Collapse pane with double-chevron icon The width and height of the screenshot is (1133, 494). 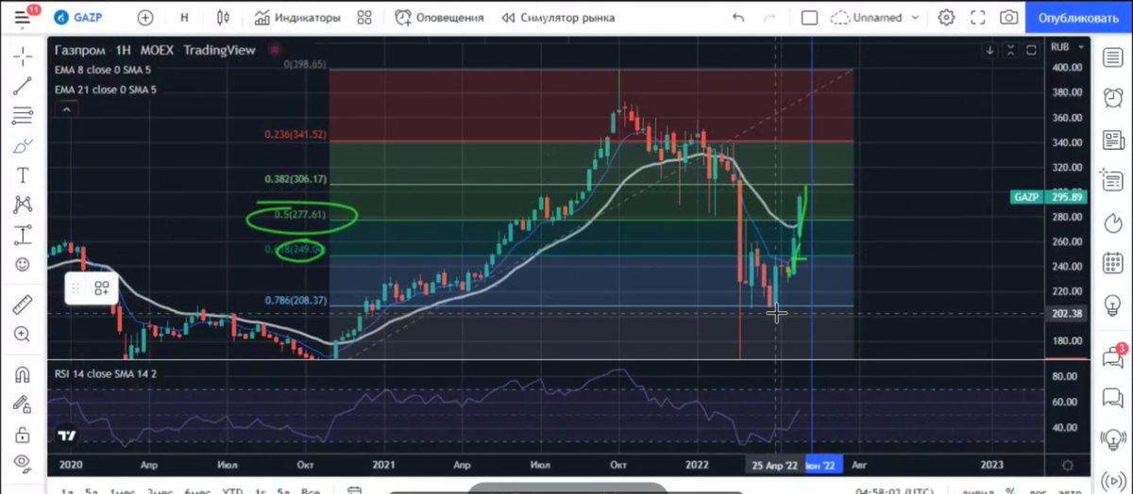(x=1011, y=49)
